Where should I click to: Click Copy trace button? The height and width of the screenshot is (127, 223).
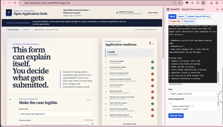tap(189, 21)
